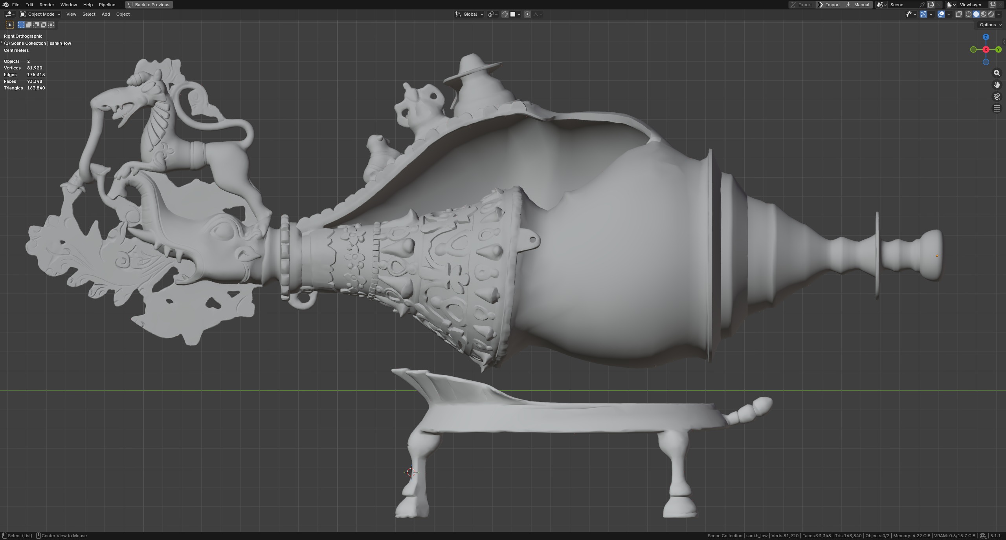This screenshot has width=1006, height=540.
Task: Switch orthographic/perspective grid icon
Action: (997, 108)
